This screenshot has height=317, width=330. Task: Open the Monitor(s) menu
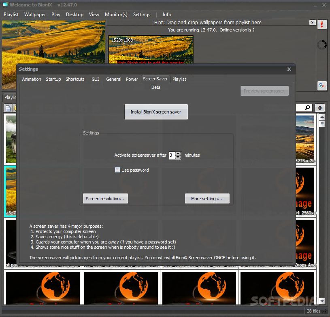click(x=116, y=15)
